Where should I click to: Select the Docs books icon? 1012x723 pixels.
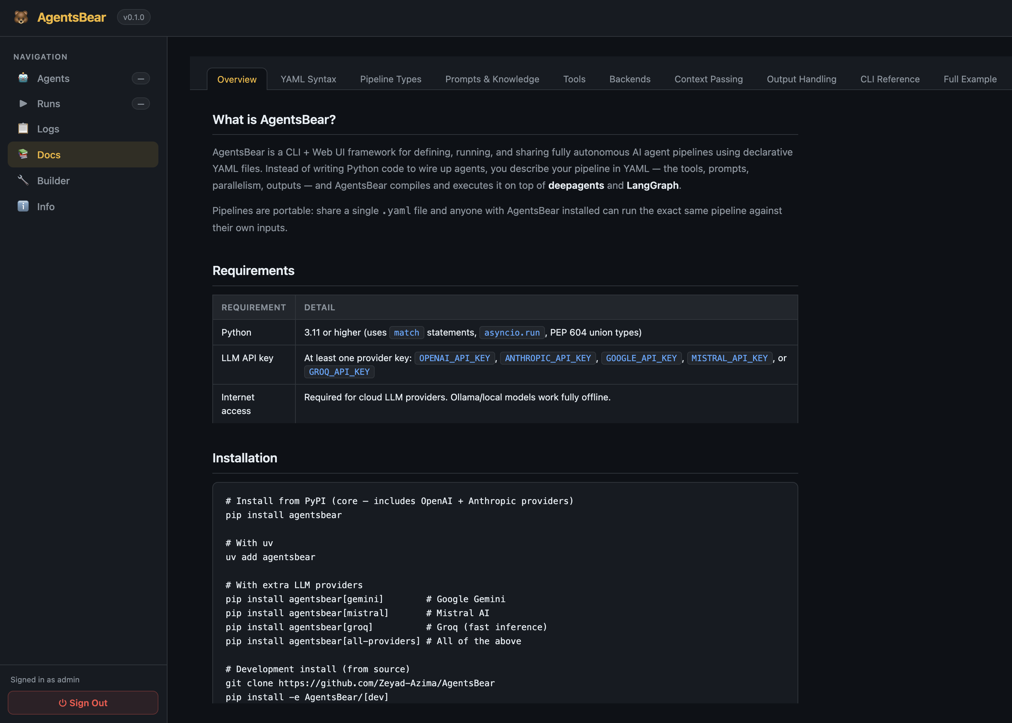click(x=23, y=154)
